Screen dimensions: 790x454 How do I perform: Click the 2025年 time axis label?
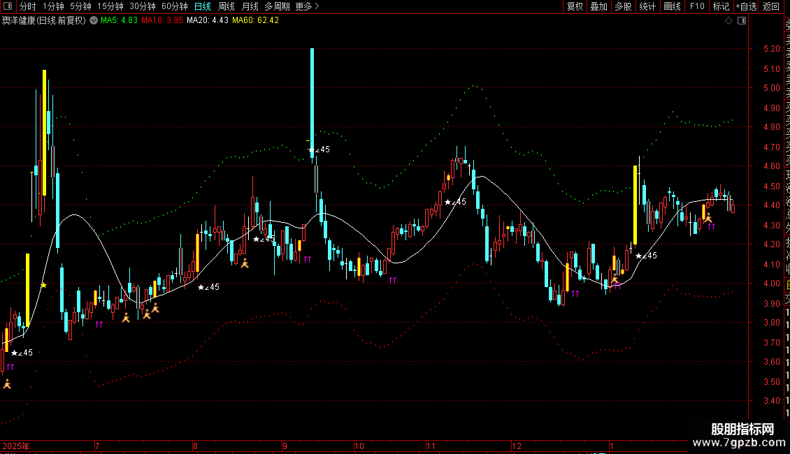click(x=15, y=446)
